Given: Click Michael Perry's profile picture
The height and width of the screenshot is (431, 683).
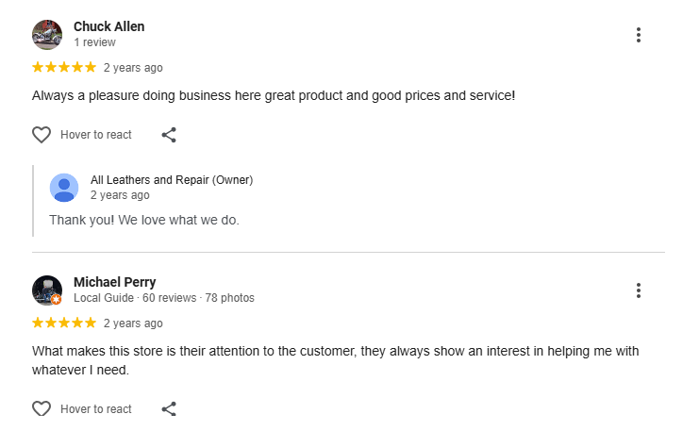Looking at the screenshot, I should pyautogui.click(x=47, y=290).
